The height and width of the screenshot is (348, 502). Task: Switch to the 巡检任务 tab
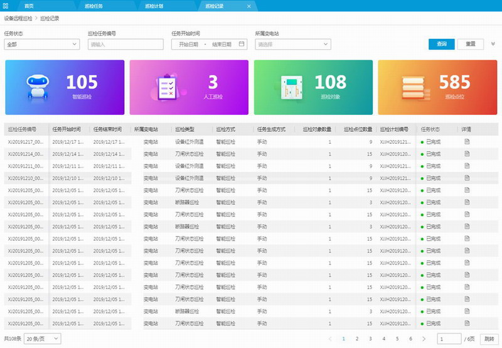point(95,6)
